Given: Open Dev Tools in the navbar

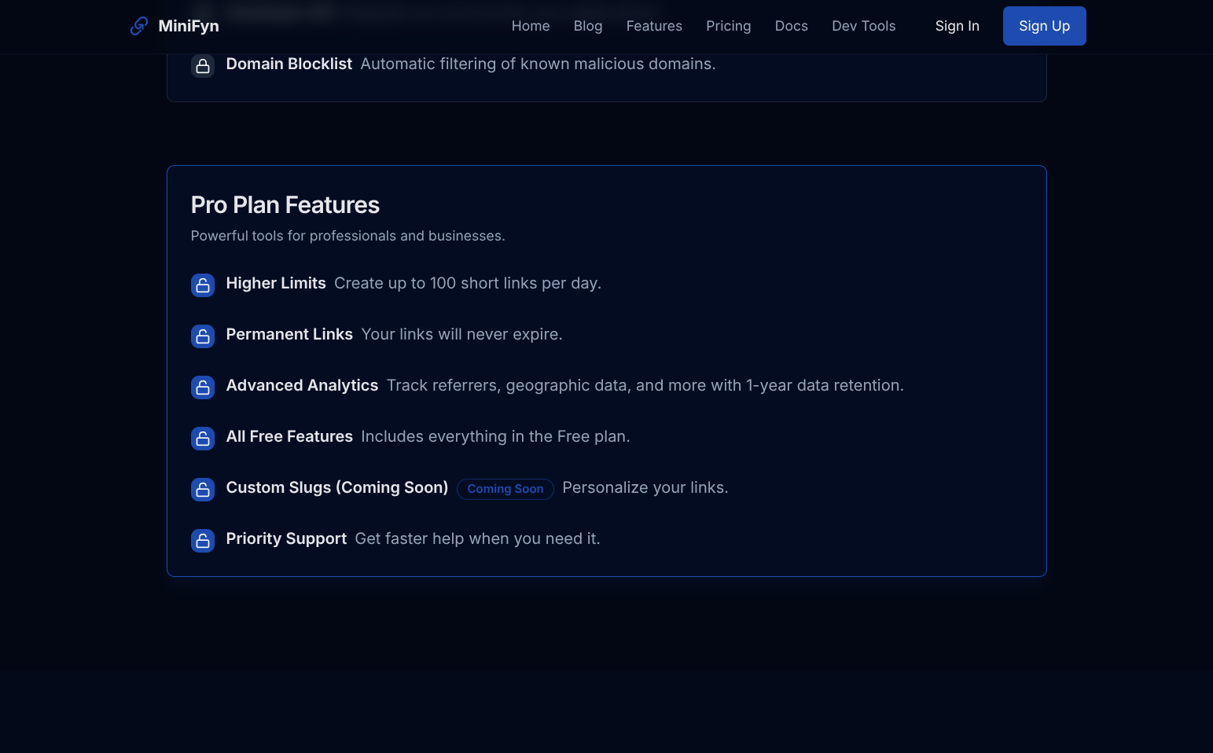Looking at the screenshot, I should tap(864, 26).
